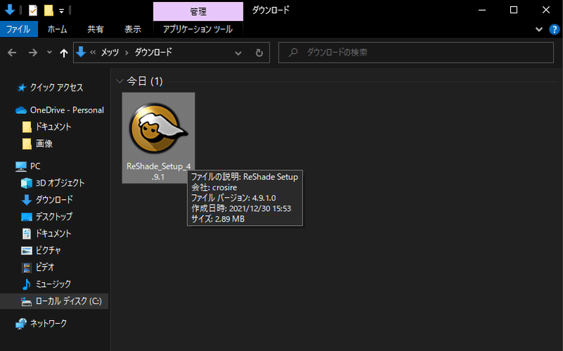
Task: Open the ファイル menu tab
Action: [18, 29]
